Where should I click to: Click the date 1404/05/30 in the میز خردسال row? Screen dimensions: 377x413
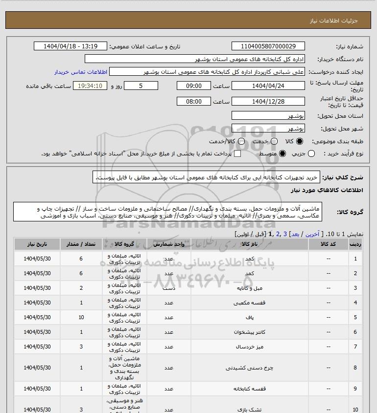click(x=37, y=347)
